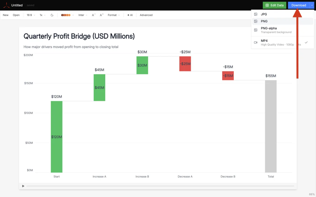
Task: Click the MP4 video camera icon
Action: [256, 42]
